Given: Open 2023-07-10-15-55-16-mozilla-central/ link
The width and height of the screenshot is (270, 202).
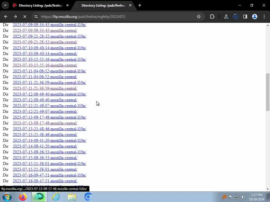Looking at the screenshot, I should point(45,65).
